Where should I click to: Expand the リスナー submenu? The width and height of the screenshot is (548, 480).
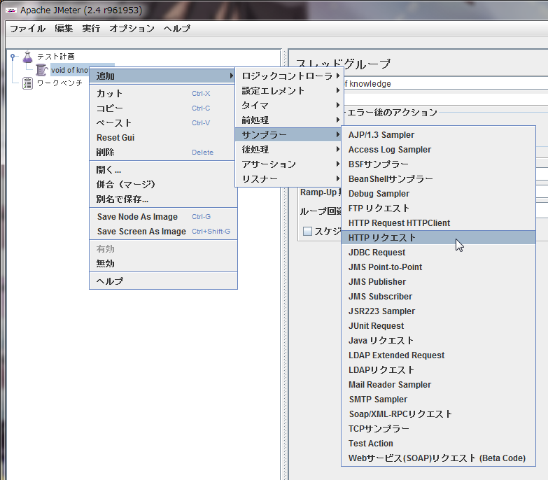(290, 179)
